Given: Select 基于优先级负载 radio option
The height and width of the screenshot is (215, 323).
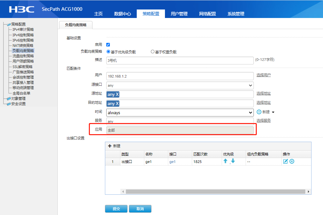Looking at the screenshot, I should point(109,52).
